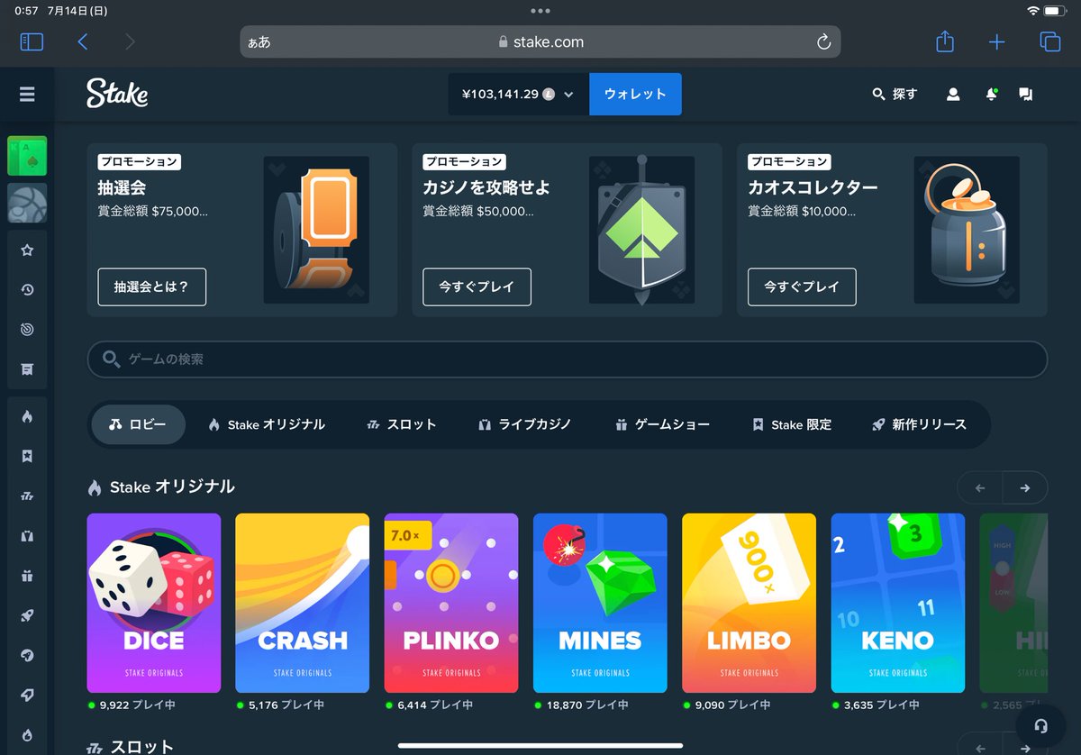Viewport: 1081px width, 755px height.
Task: Open the カオスコレクター coin jar image
Action: click(967, 230)
